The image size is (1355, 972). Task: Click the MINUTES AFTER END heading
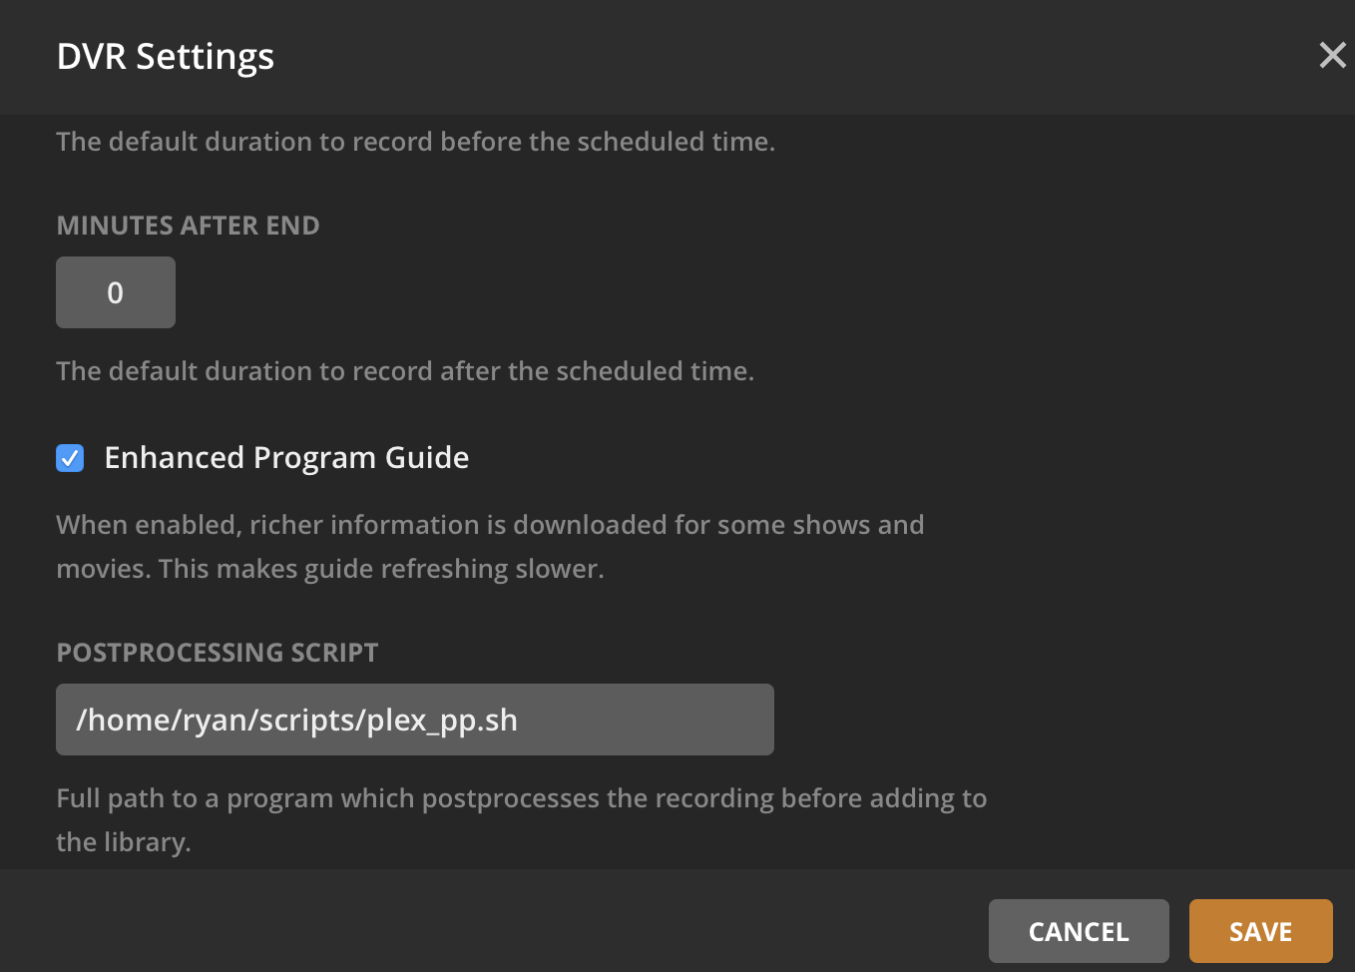[188, 226]
